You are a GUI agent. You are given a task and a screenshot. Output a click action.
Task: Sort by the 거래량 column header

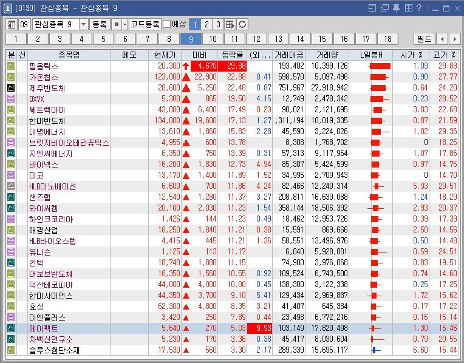pyautogui.click(x=327, y=55)
